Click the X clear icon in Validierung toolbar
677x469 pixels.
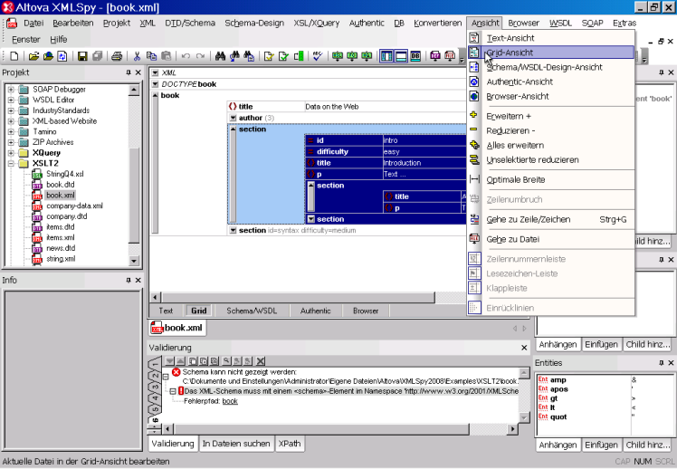click(261, 361)
